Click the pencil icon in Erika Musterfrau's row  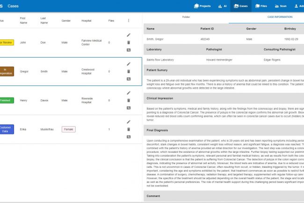(129, 122)
